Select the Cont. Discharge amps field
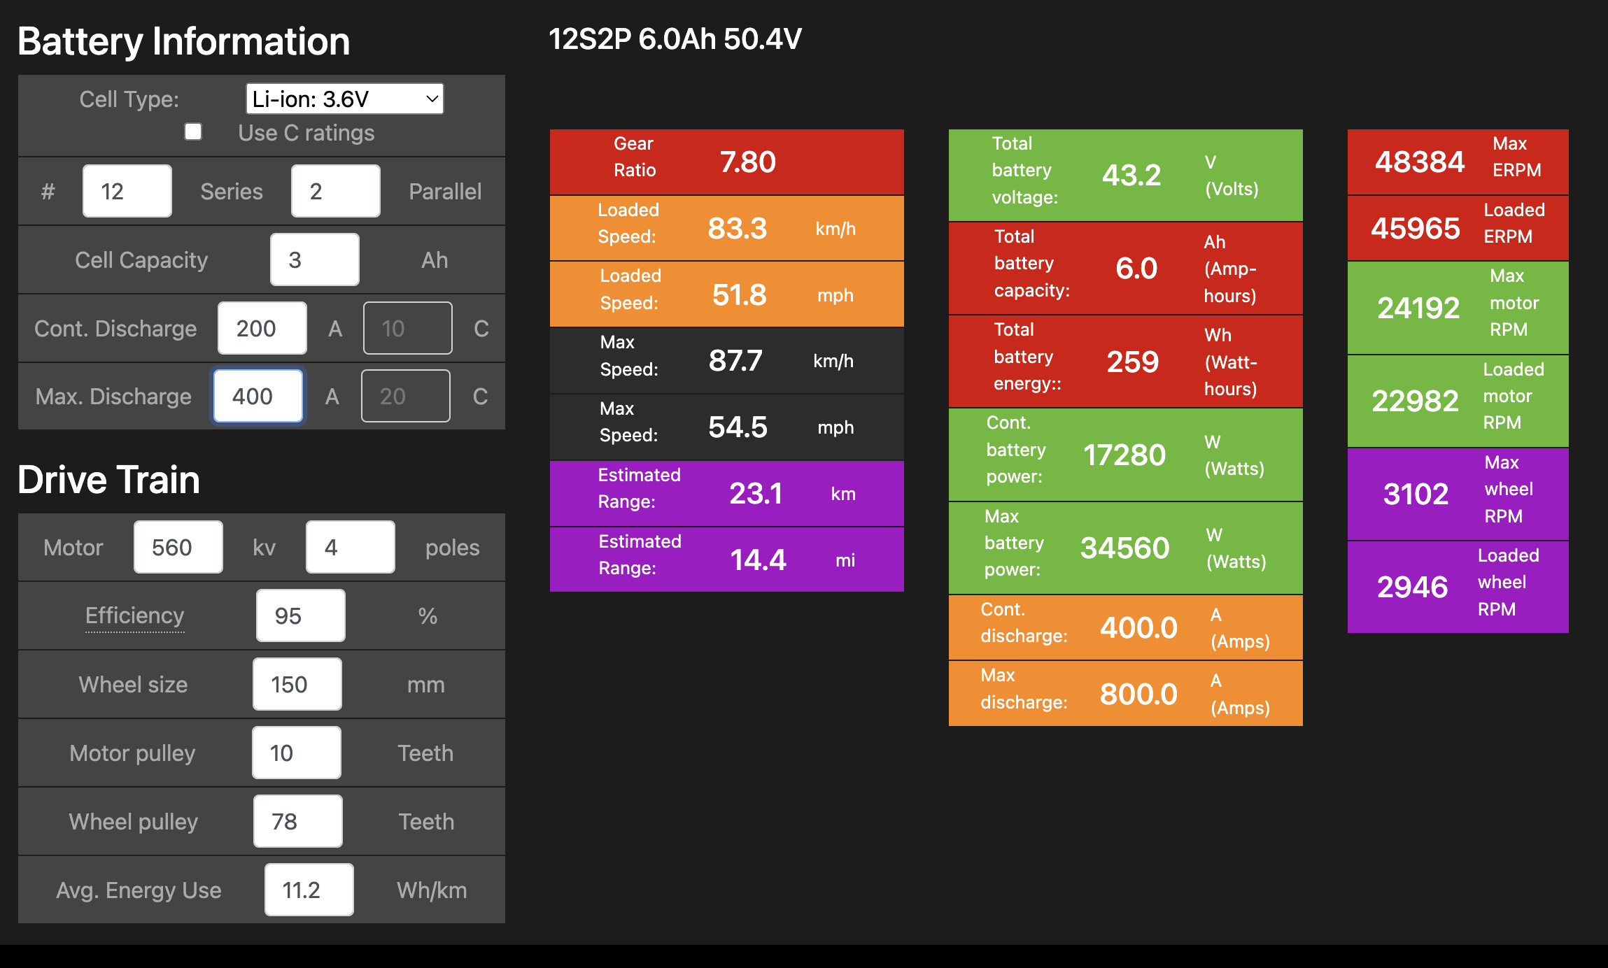The image size is (1608, 968). pyautogui.click(x=262, y=328)
